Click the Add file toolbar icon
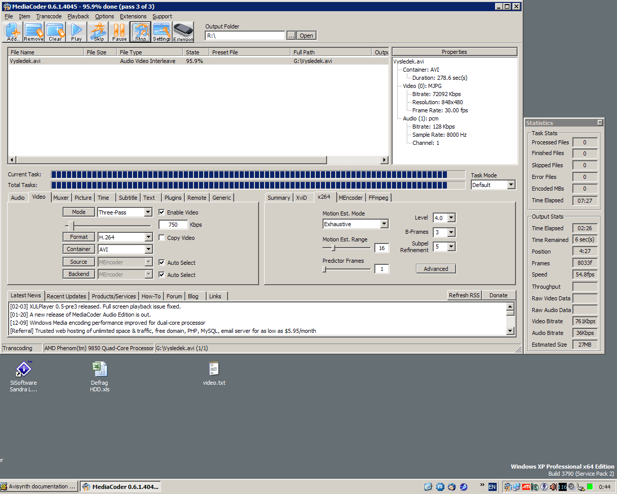The image size is (617, 494). point(13,32)
